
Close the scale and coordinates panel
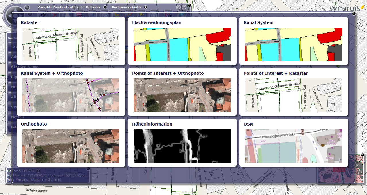point(88,169)
